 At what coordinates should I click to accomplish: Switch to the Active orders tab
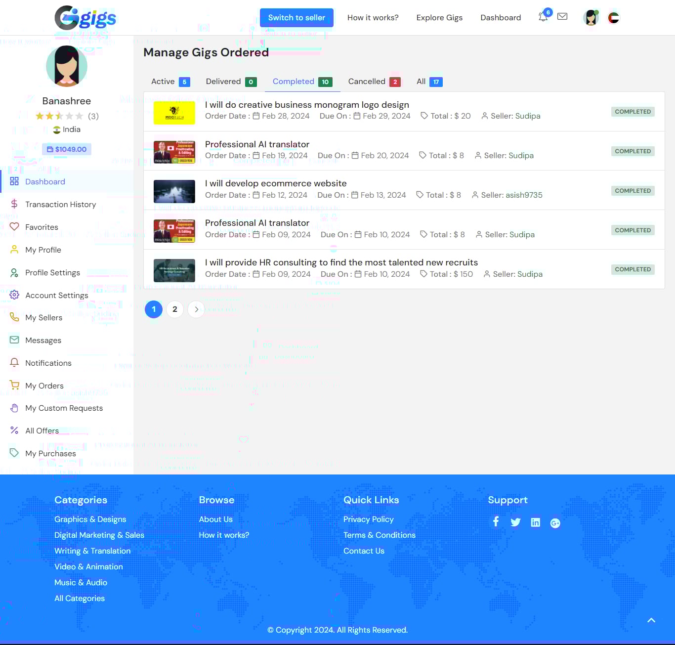click(170, 82)
